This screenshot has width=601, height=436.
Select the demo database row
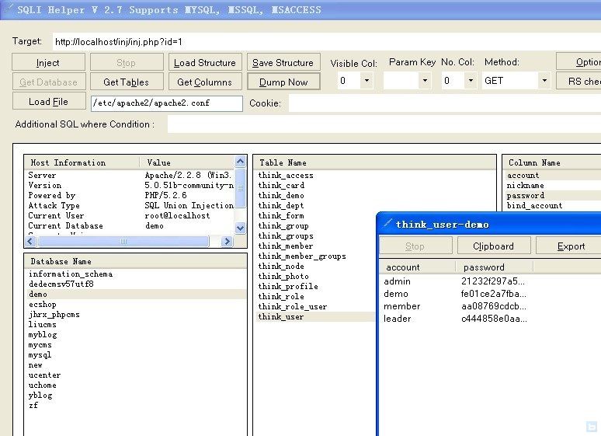click(x=136, y=294)
